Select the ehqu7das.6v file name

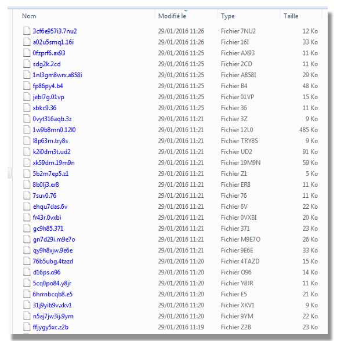tap(50, 206)
